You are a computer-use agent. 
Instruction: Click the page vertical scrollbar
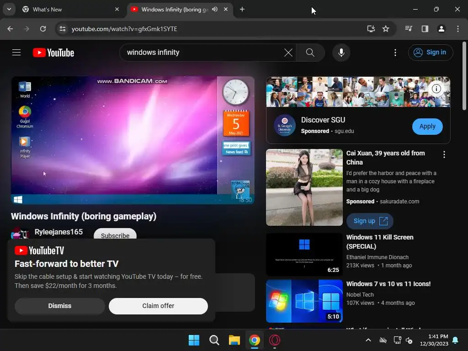[x=464, y=76]
